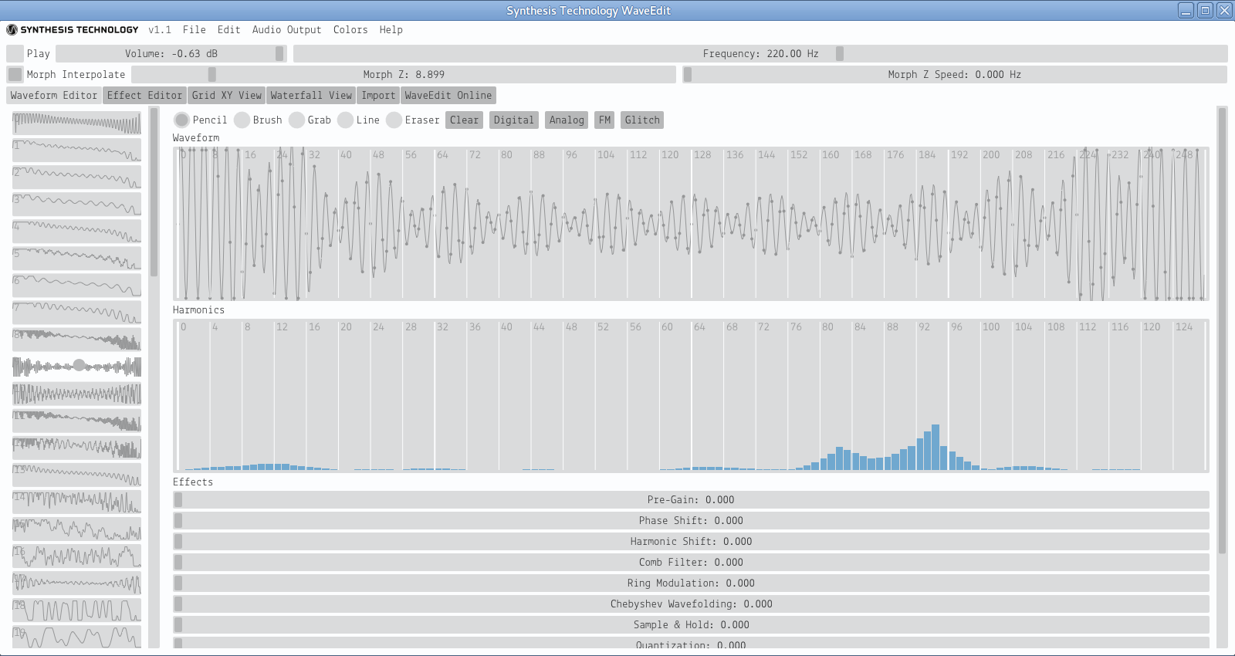Select wave thumbnail 12 in bank list
The height and width of the screenshot is (656, 1235).
(x=76, y=448)
